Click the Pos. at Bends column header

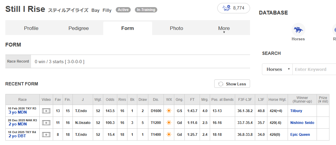(222, 99)
